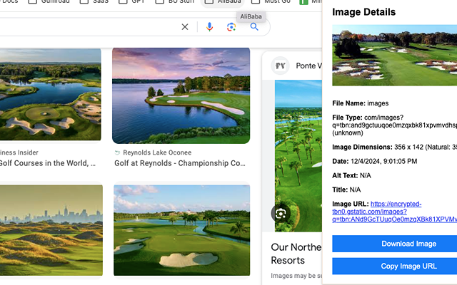Open the Gumroad bookmark folder
The height and width of the screenshot is (285, 457).
(x=49, y=1)
